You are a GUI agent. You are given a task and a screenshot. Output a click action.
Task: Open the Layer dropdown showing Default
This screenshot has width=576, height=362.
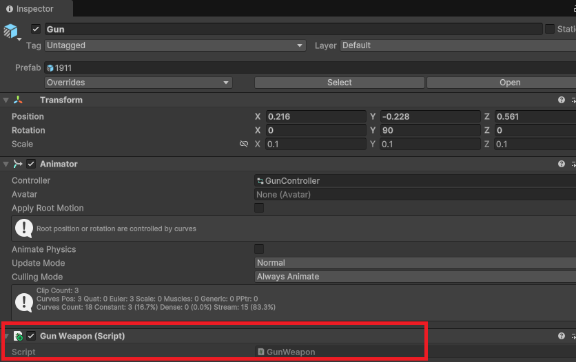tap(457, 45)
